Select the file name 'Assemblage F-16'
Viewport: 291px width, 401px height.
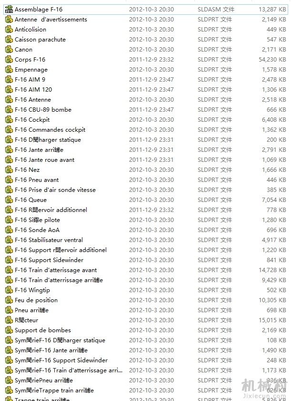39,10
